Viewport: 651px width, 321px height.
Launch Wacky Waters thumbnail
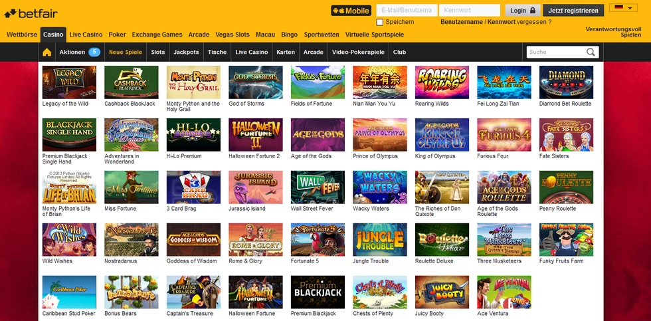[380, 187]
